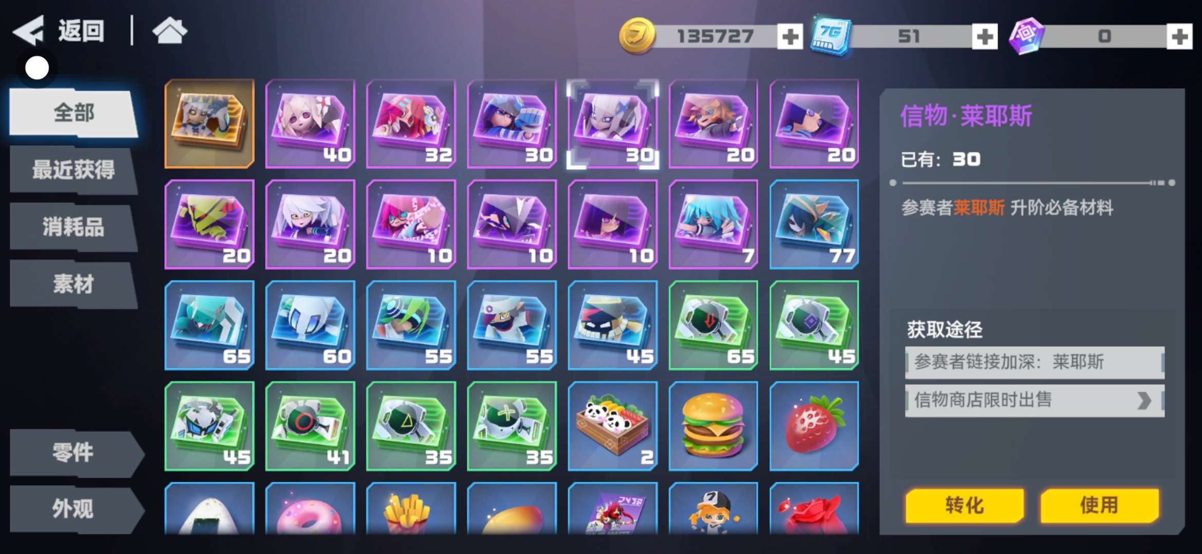This screenshot has width=1202, height=554.
Task: Open the 素材 category tab
Action: pyautogui.click(x=73, y=284)
